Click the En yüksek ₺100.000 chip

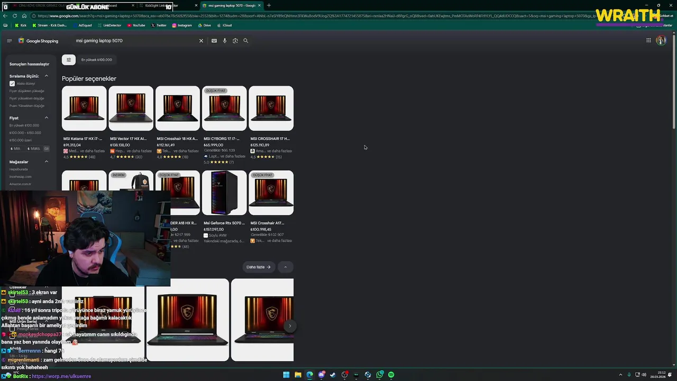coord(96,60)
